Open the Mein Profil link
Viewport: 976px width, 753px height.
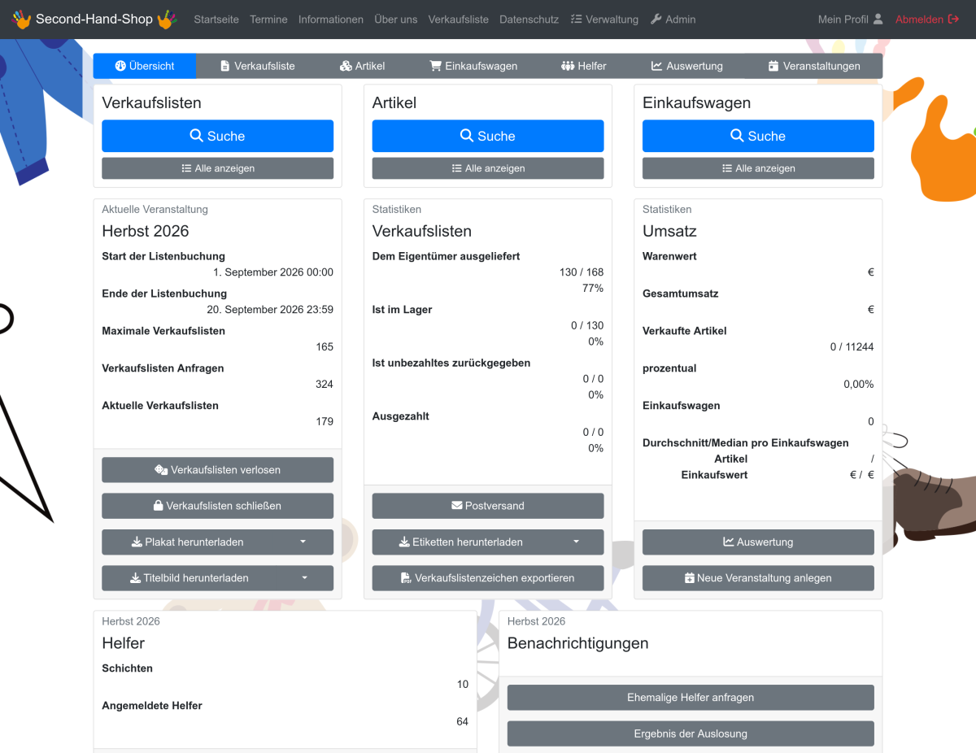point(851,20)
